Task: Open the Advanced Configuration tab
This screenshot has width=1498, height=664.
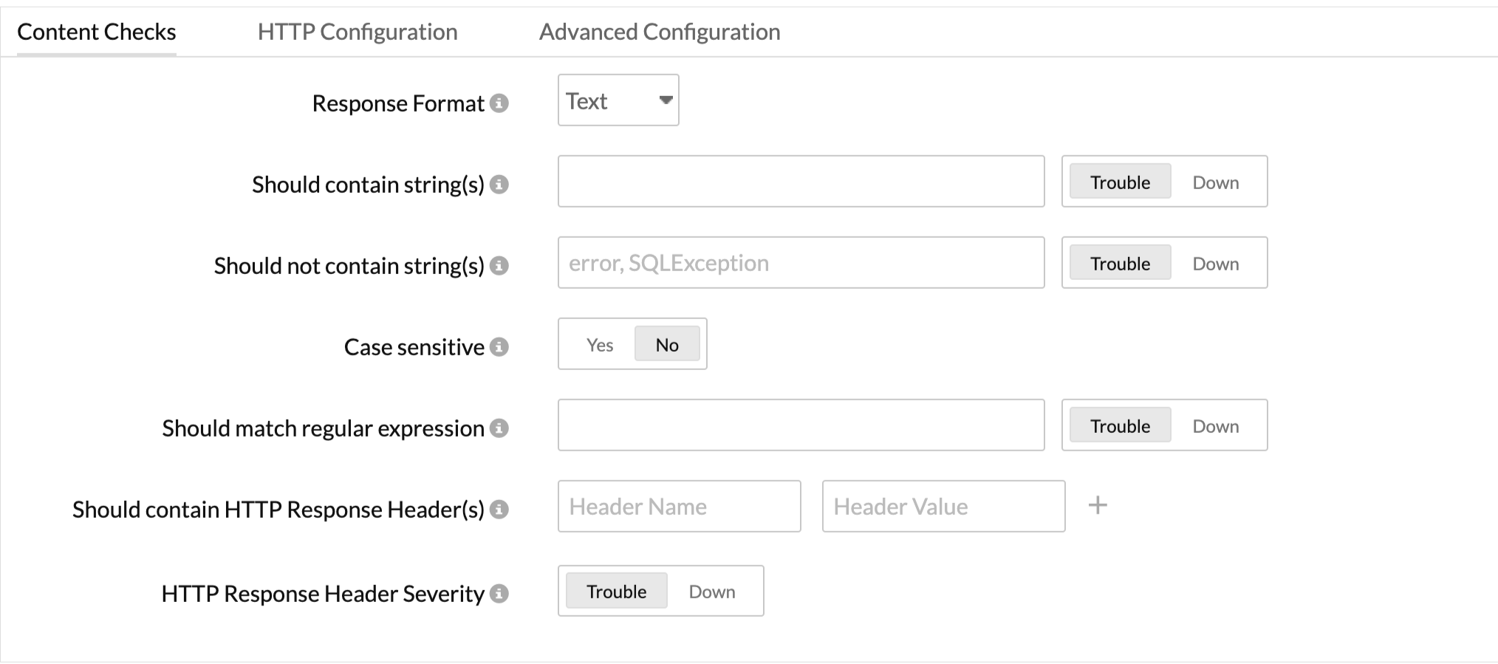Action: tap(659, 32)
